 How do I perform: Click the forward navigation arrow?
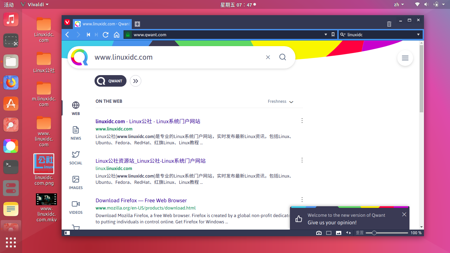tap(78, 35)
